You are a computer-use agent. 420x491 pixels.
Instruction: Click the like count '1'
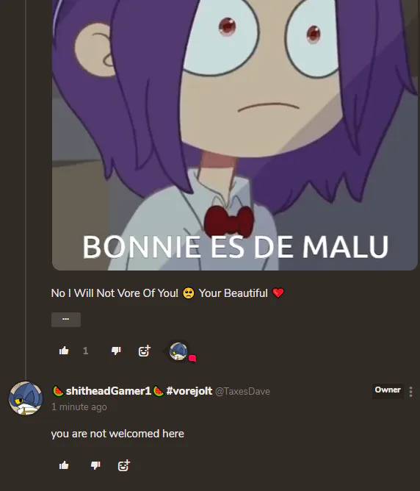point(85,351)
